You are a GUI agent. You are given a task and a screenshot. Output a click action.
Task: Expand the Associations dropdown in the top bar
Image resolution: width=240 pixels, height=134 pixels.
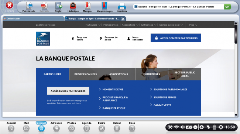(130, 25)
